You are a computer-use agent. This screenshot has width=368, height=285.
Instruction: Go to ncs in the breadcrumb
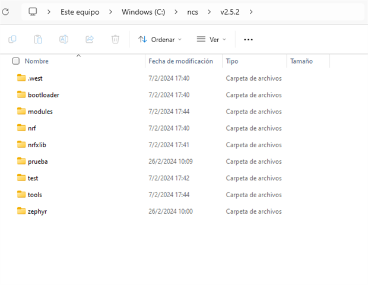point(193,12)
